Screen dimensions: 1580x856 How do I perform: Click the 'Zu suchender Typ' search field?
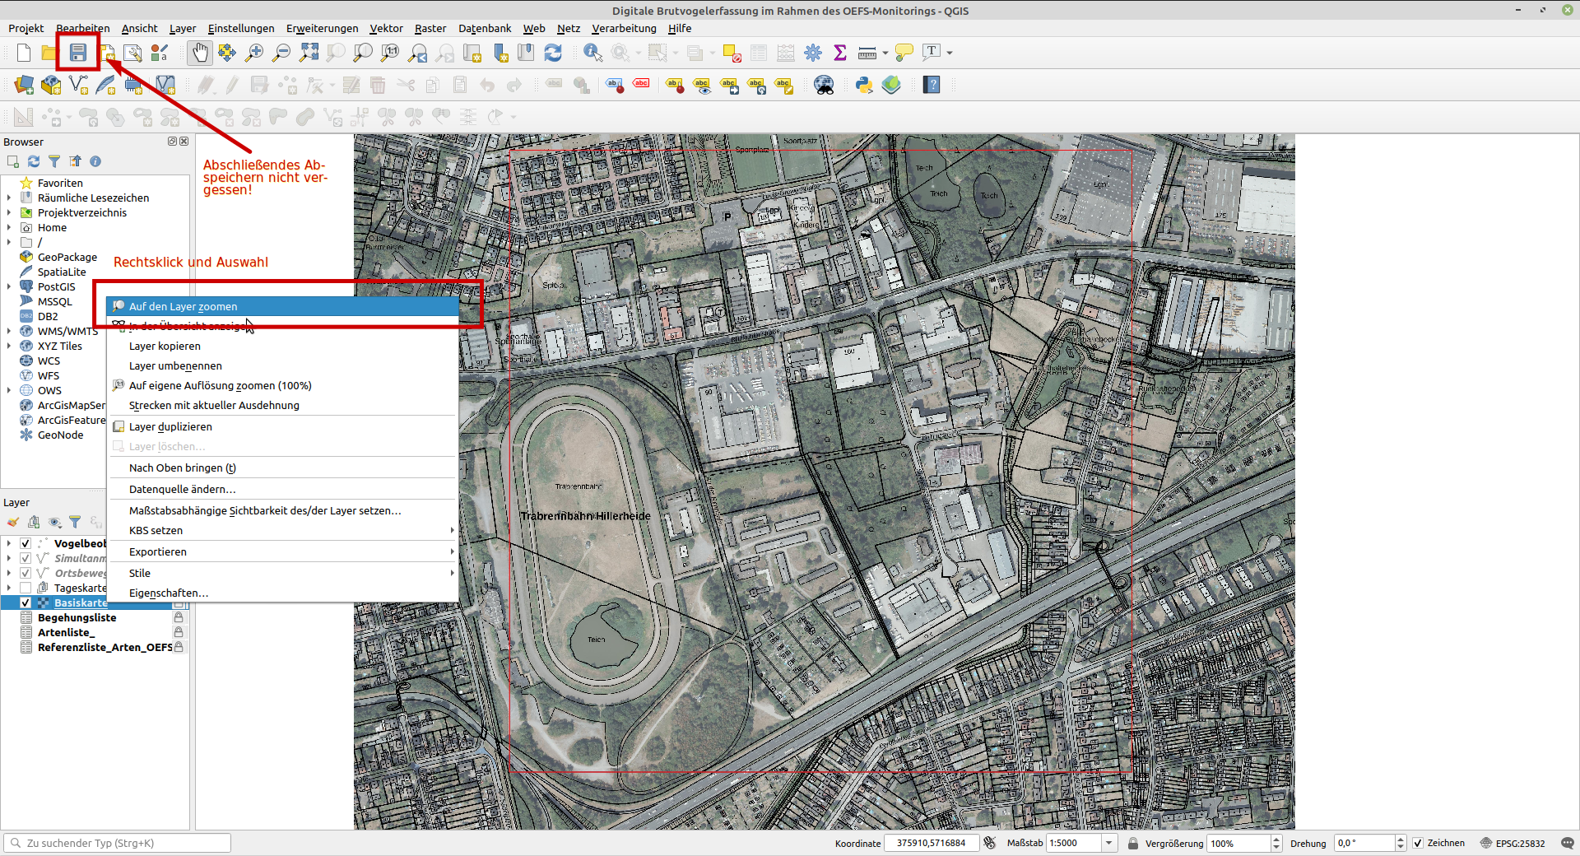click(118, 843)
